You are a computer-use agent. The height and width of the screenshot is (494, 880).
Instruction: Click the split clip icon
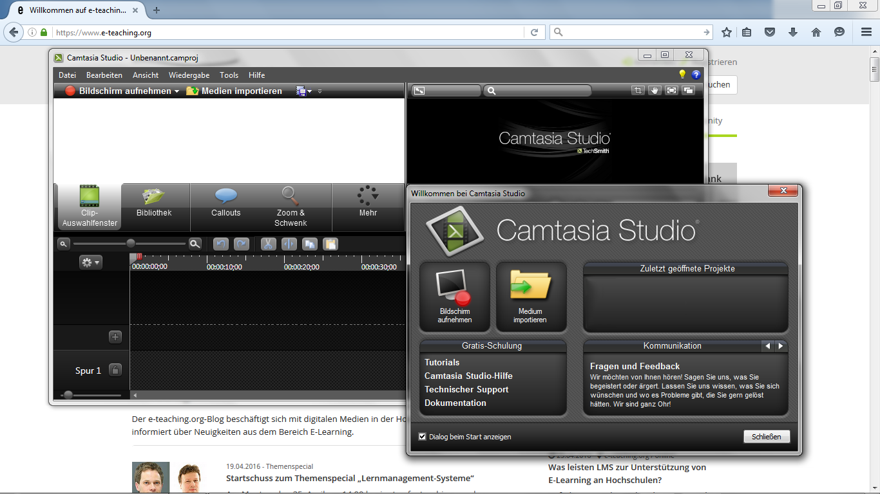tap(289, 244)
